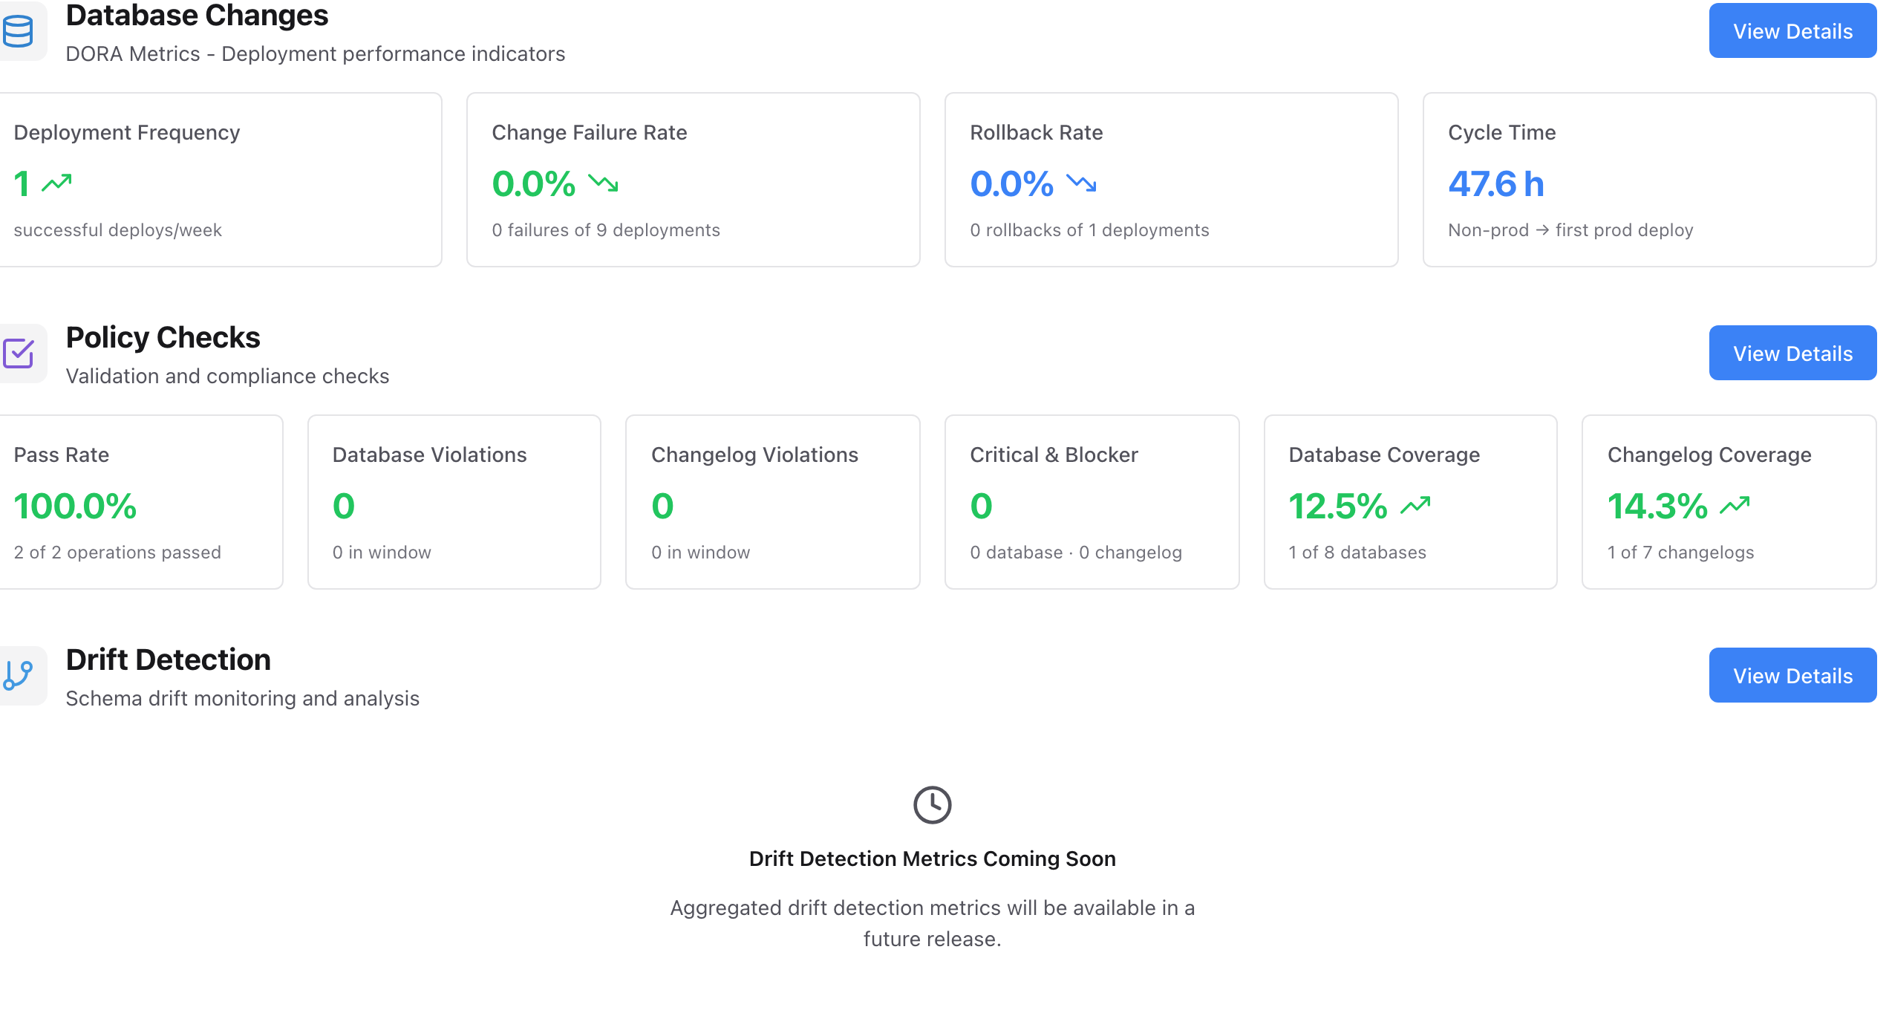Open View Details for Drift Detection

click(x=1793, y=676)
